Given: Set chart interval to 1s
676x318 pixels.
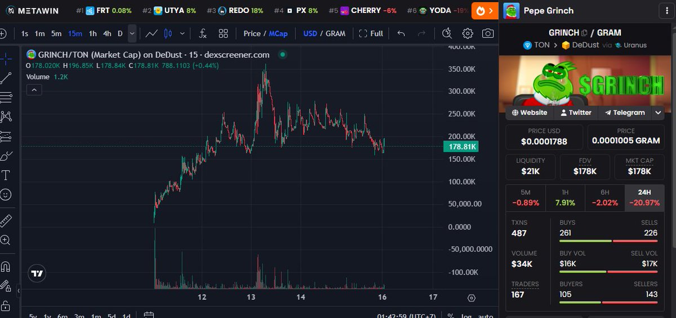Looking at the screenshot, I should (x=25, y=33).
